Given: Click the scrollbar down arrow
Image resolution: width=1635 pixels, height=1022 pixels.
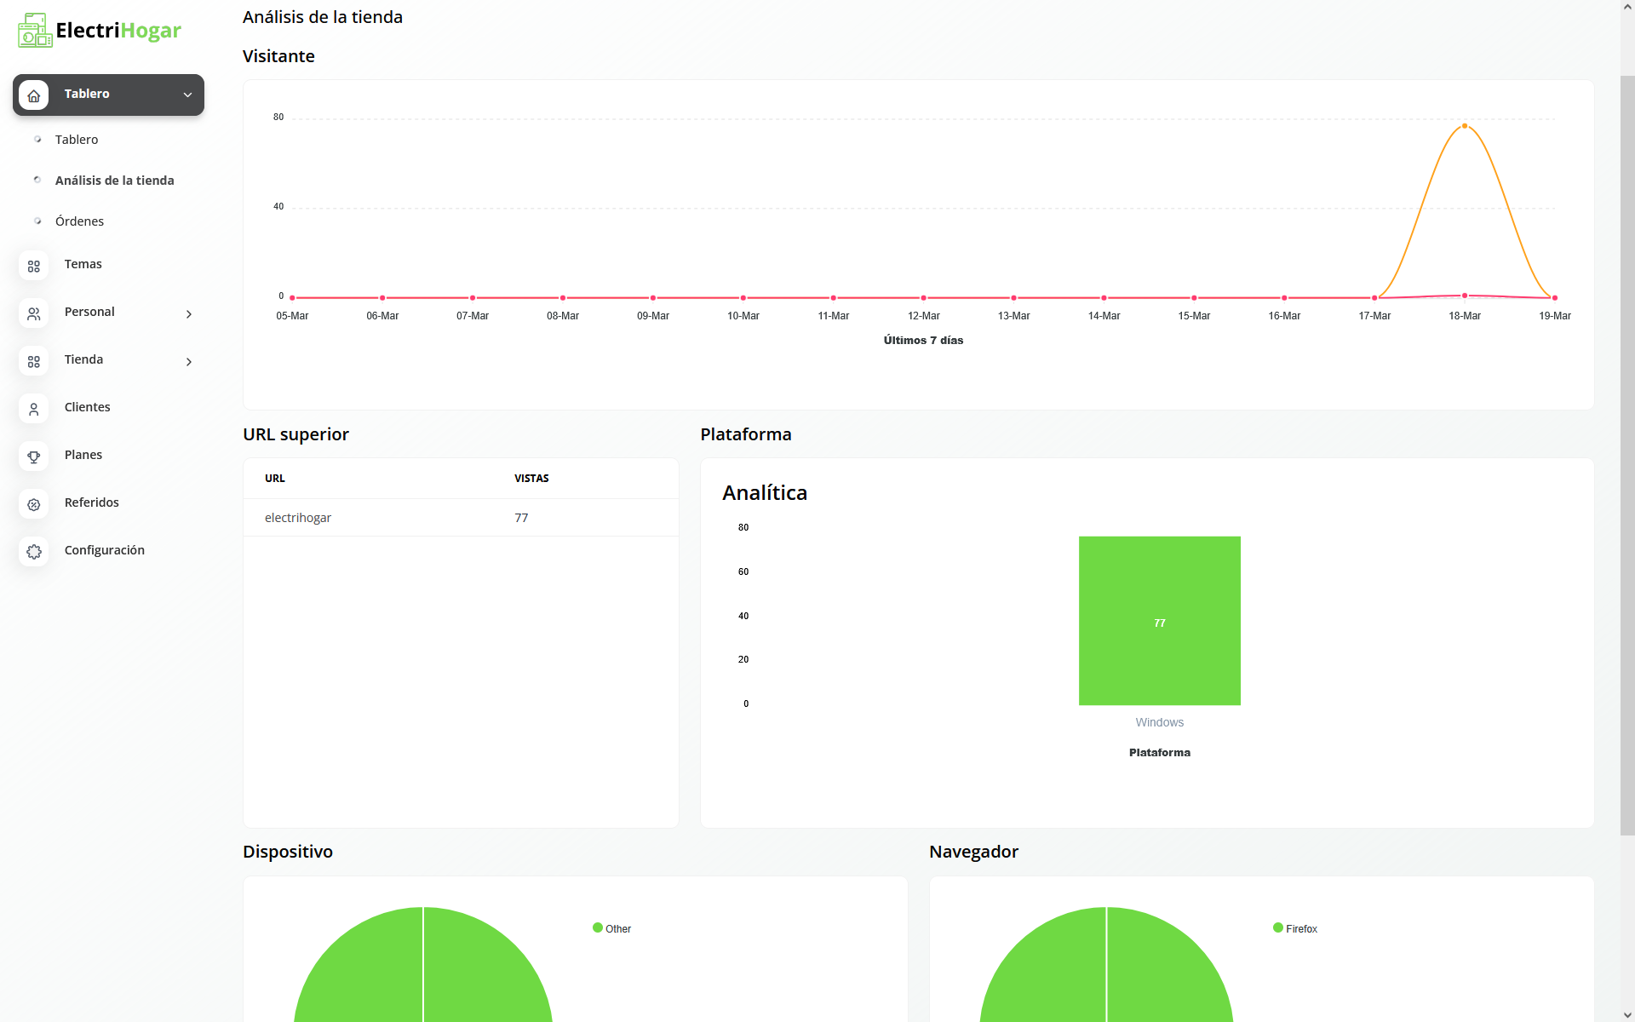Looking at the screenshot, I should coord(1627,1014).
